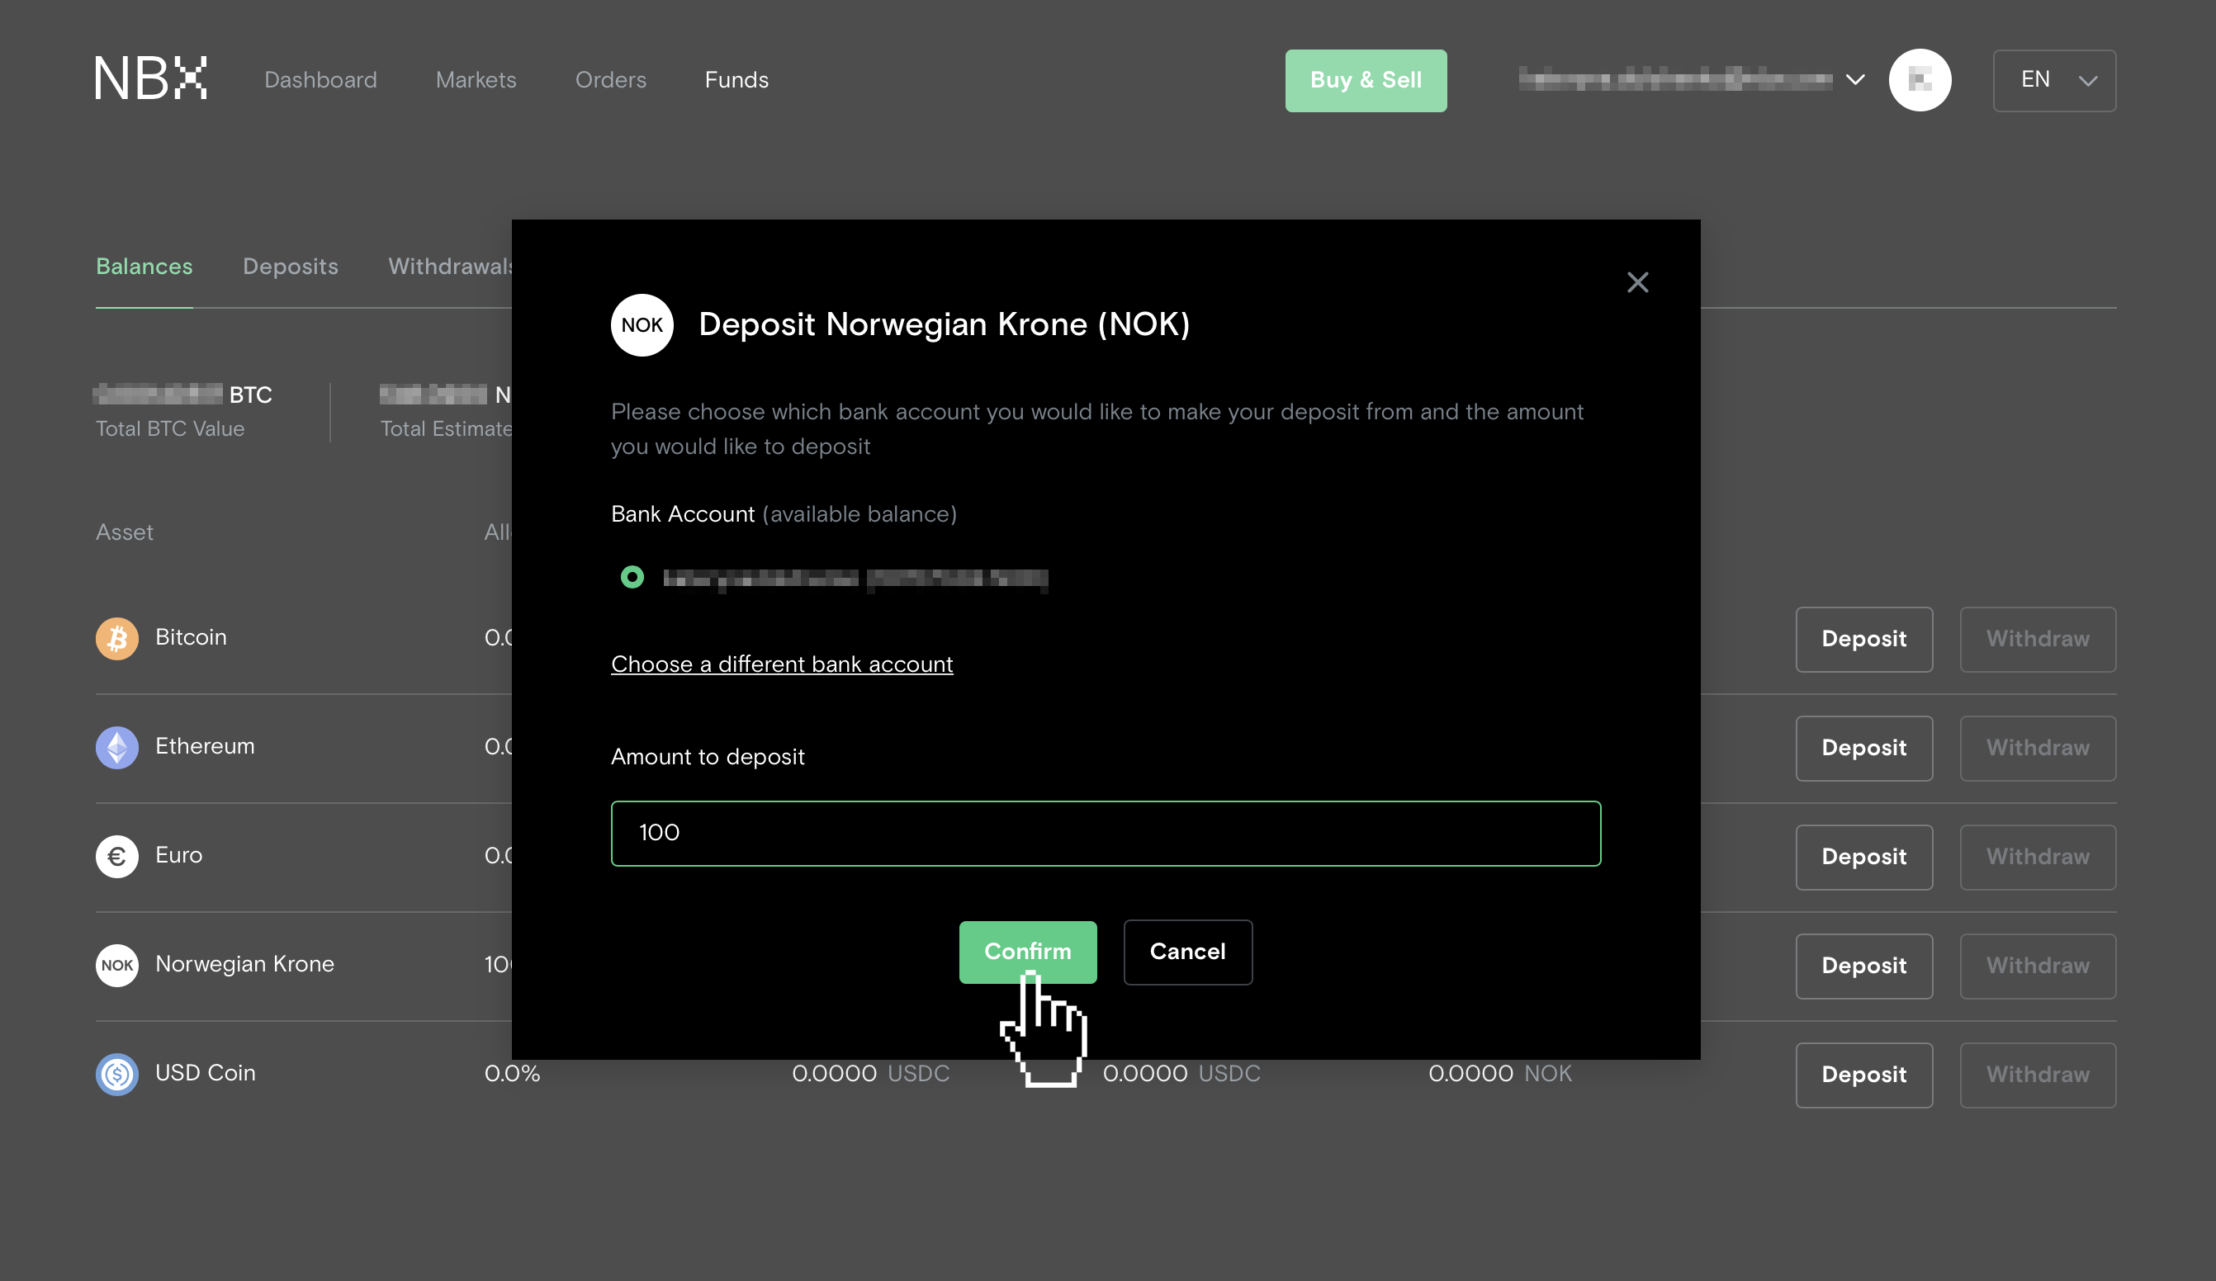Click the USD Coin icon
The height and width of the screenshot is (1281, 2216).
tap(117, 1074)
